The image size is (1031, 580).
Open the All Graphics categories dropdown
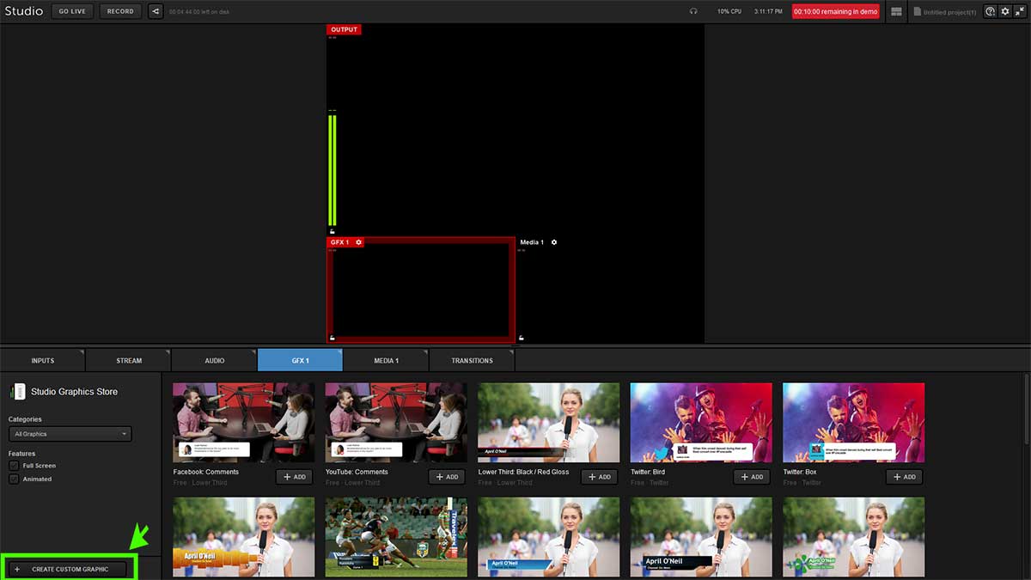tap(70, 434)
